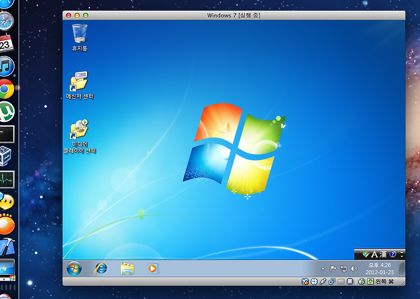The height and width of the screenshot is (299, 420).
Task: Click the network status tray icon
Action: click(344, 269)
